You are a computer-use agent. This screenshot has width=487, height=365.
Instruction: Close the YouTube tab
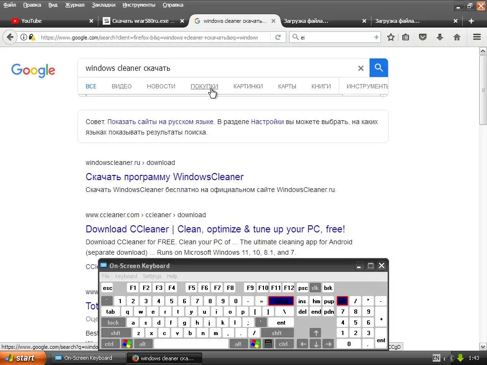click(91, 21)
